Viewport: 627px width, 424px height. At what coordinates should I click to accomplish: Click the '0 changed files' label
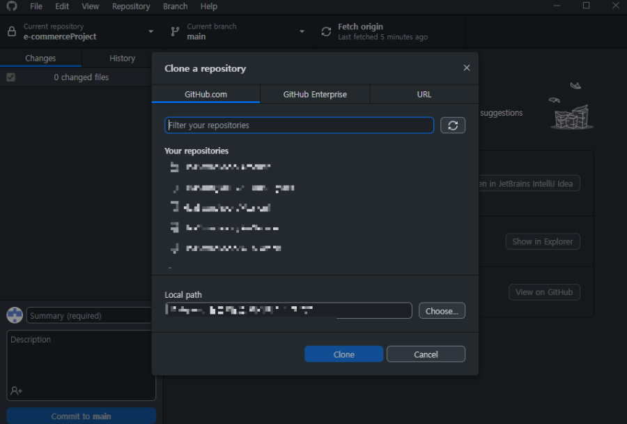tap(82, 77)
